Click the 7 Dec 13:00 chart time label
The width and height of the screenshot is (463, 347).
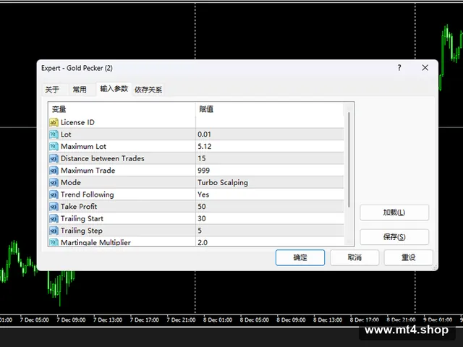(x=108, y=320)
